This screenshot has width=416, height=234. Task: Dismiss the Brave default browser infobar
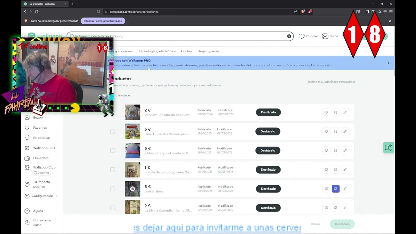390,21
